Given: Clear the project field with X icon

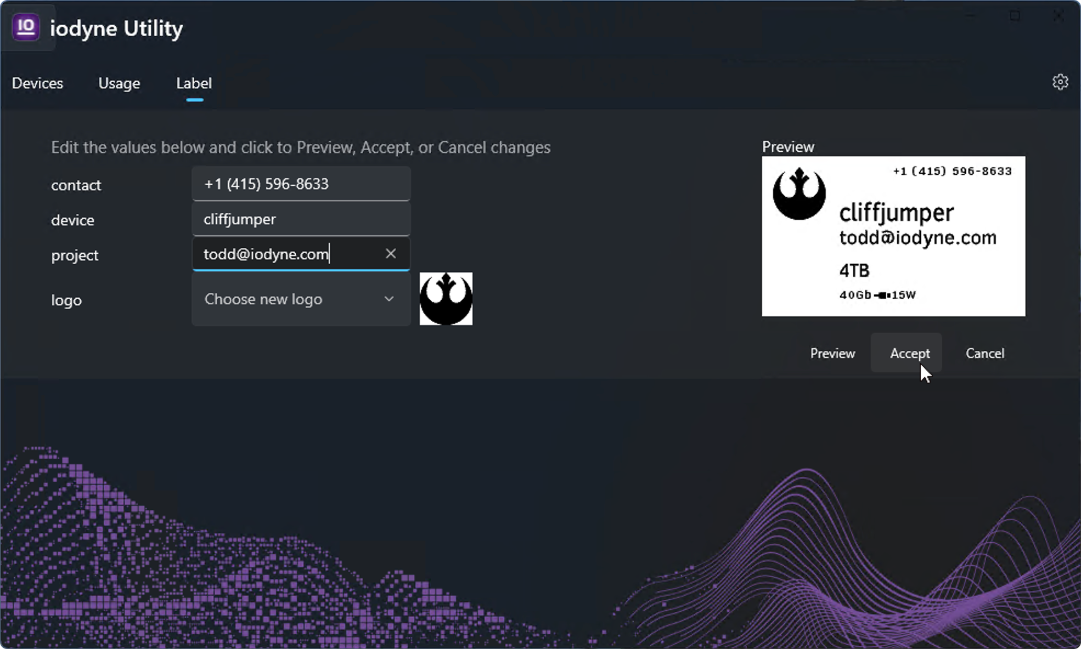Looking at the screenshot, I should (391, 254).
